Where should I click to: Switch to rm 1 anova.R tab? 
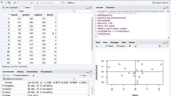pyautogui.click(x=11, y=7)
